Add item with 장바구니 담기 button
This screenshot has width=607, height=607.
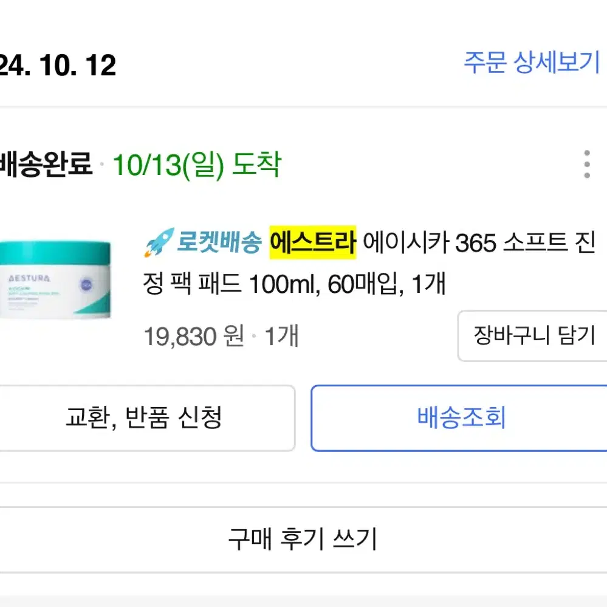533,335
